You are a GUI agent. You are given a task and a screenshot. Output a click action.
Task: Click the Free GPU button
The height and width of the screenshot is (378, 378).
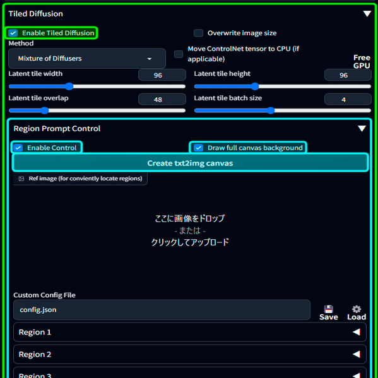(362, 61)
